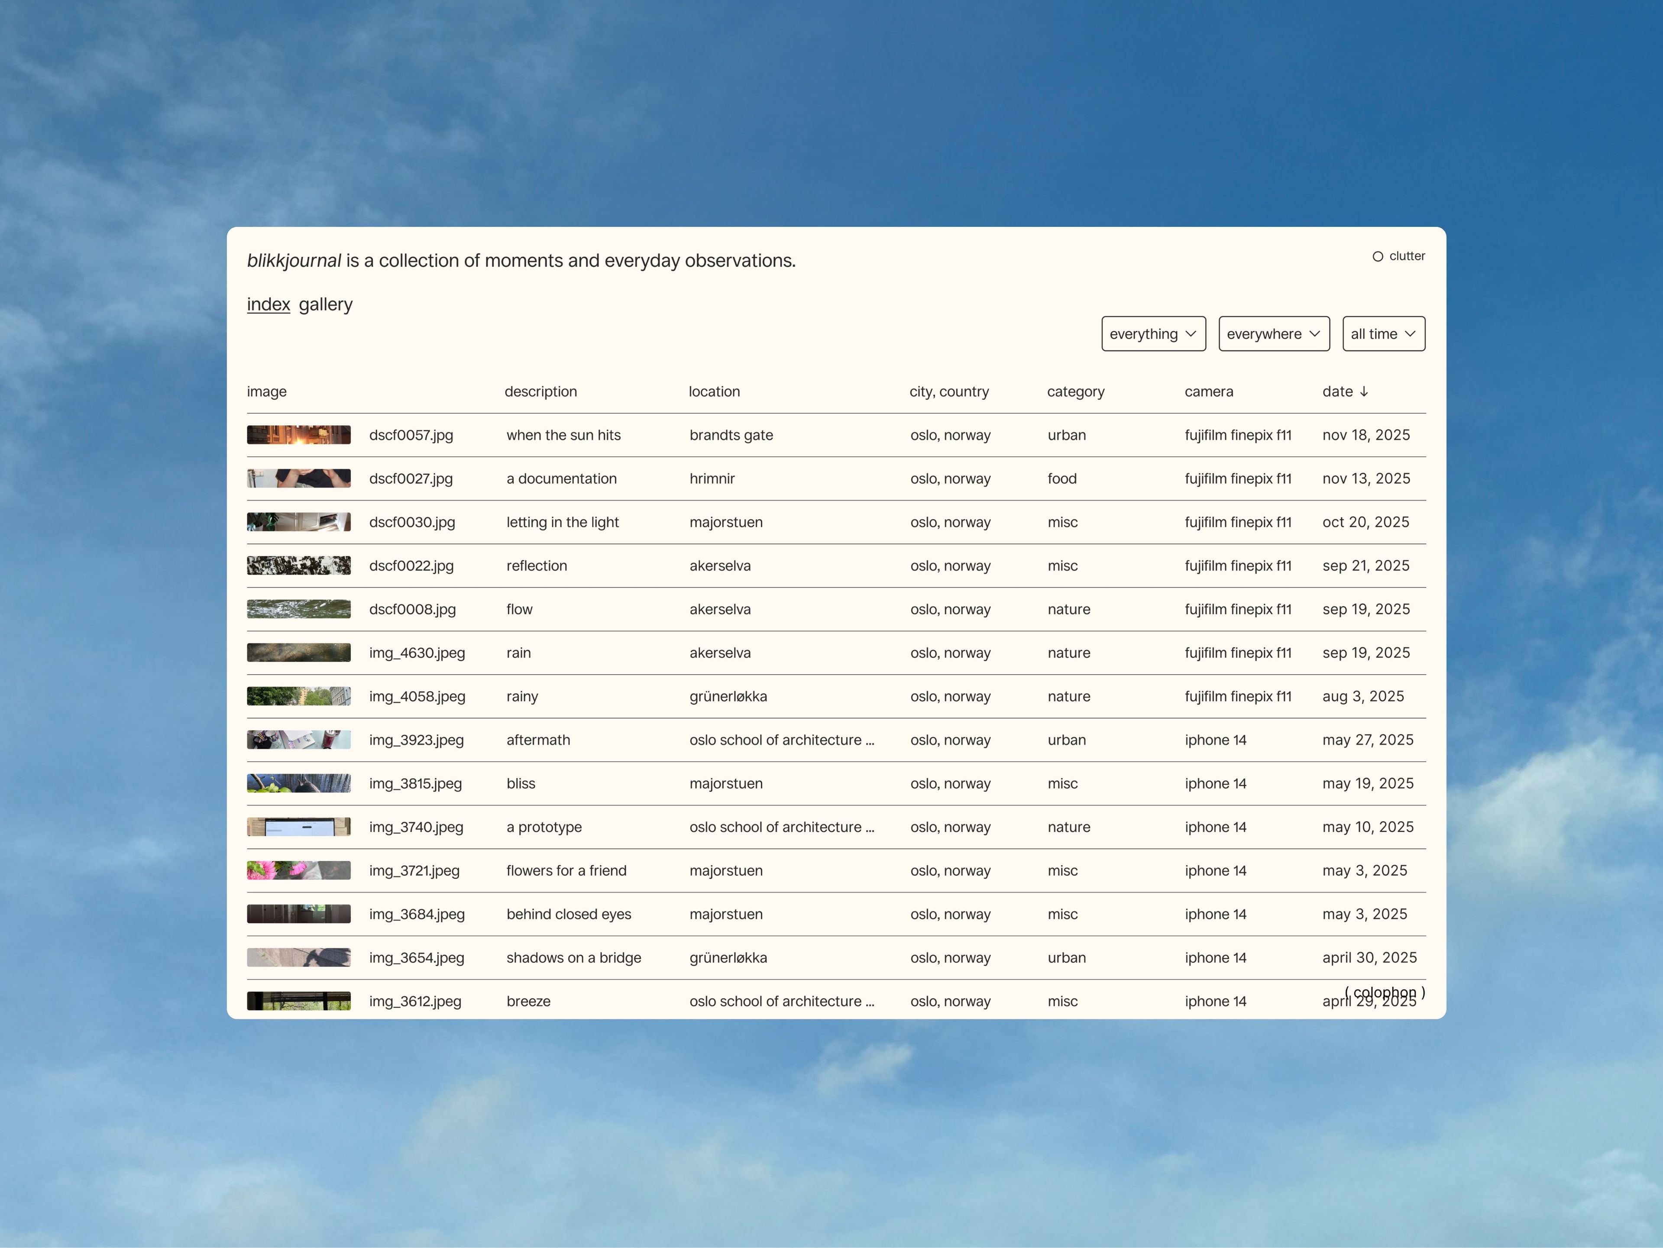Screen dimensions: 1663x1248
Task: Open thumbnail for dscf0022.jpg
Action: click(298, 566)
